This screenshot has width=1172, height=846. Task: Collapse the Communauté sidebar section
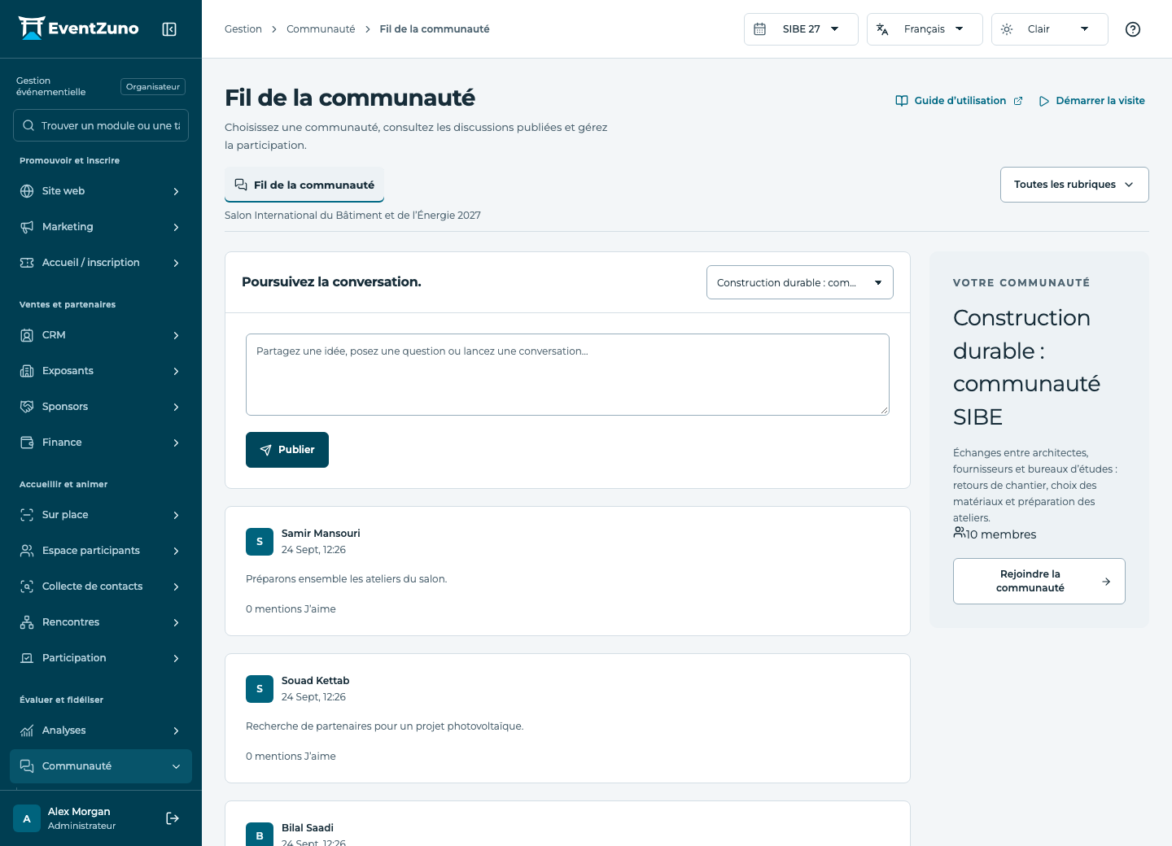coord(101,766)
